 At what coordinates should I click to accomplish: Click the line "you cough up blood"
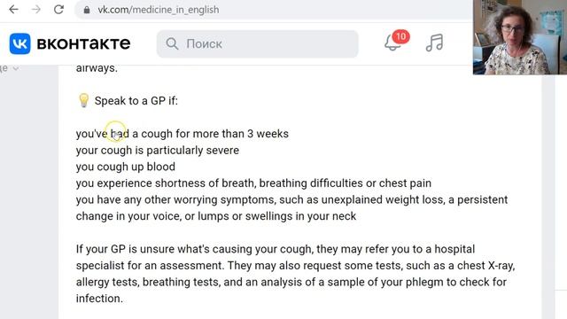[x=126, y=167]
